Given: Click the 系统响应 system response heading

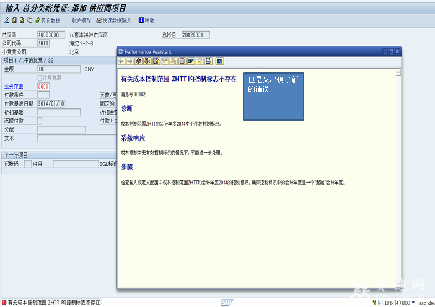Looking at the screenshot, I should 133,138.
